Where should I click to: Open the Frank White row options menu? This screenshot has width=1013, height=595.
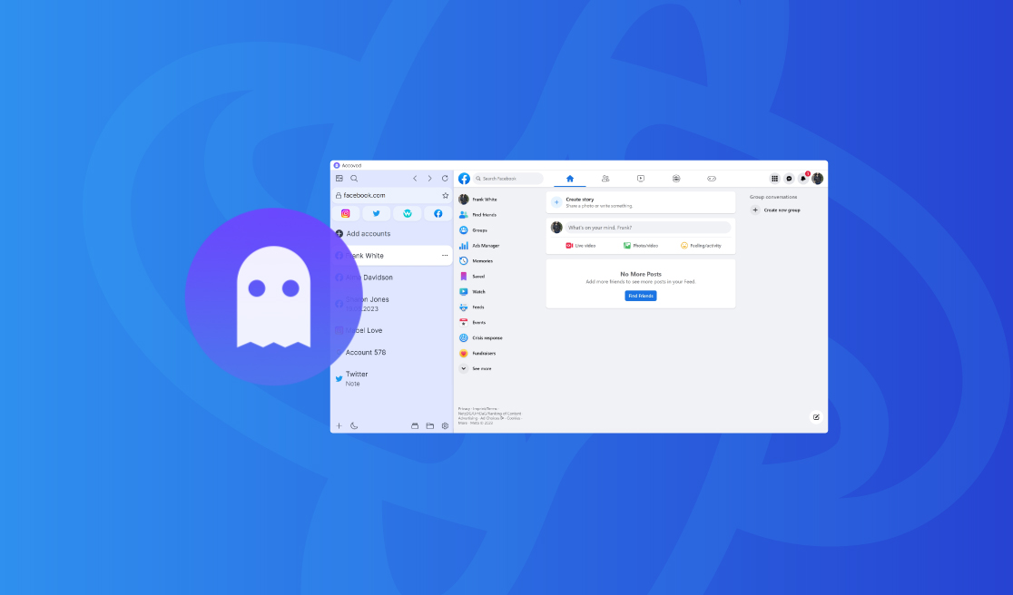445,256
